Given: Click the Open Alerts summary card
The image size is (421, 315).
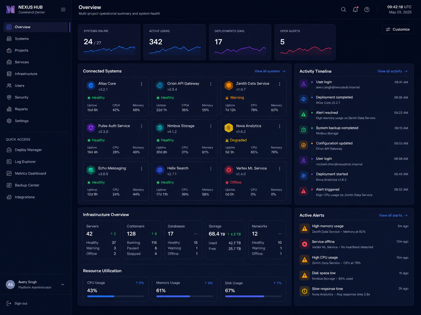Looking at the screenshot, I should (305, 42).
